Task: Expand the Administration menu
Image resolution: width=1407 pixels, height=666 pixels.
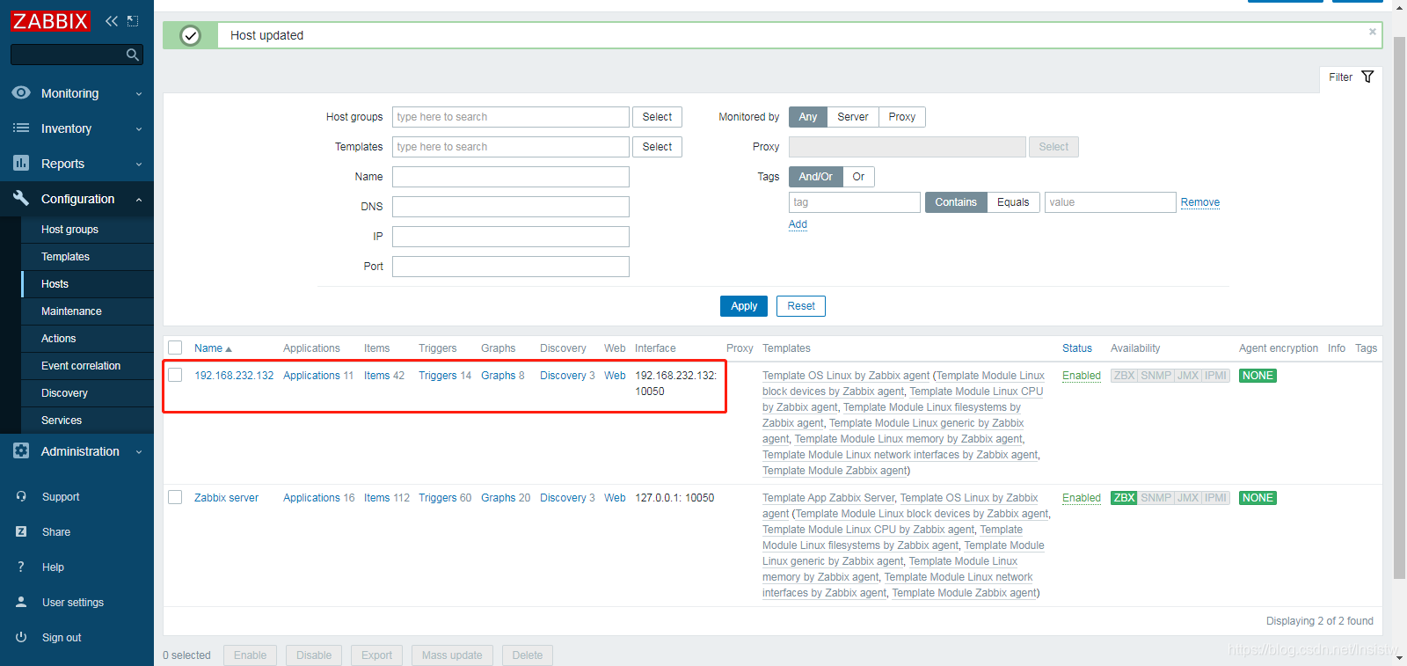Action: click(77, 451)
